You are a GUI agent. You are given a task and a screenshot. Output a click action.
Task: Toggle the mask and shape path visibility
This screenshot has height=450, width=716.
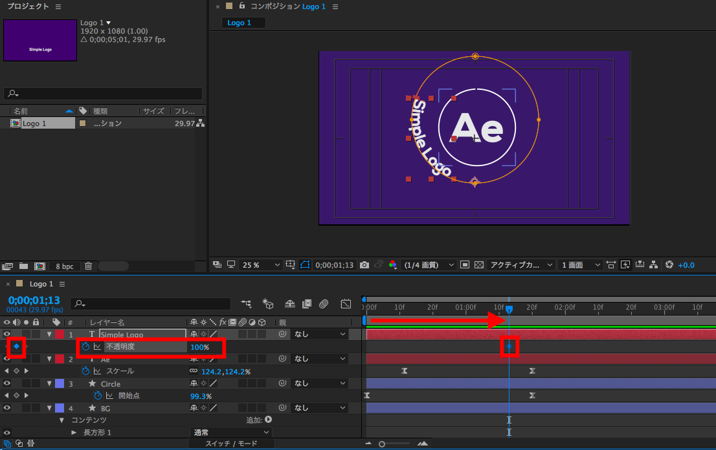pyautogui.click(x=305, y=265)
